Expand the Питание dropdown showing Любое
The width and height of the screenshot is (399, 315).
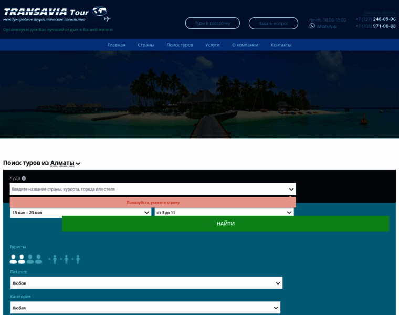tap(146, 283)
